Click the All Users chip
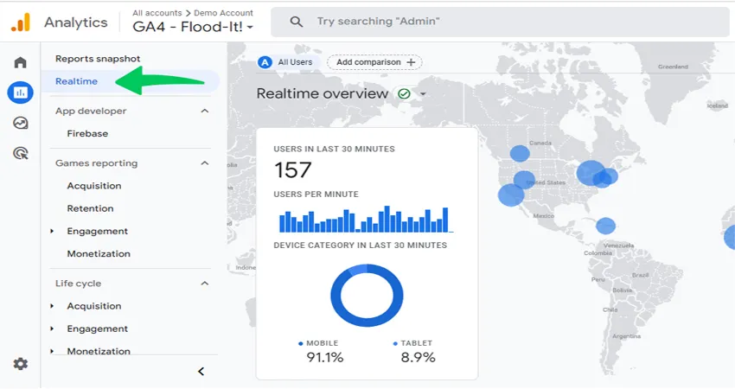The width and height of the screenshot is (735, 389). [287, 62]
